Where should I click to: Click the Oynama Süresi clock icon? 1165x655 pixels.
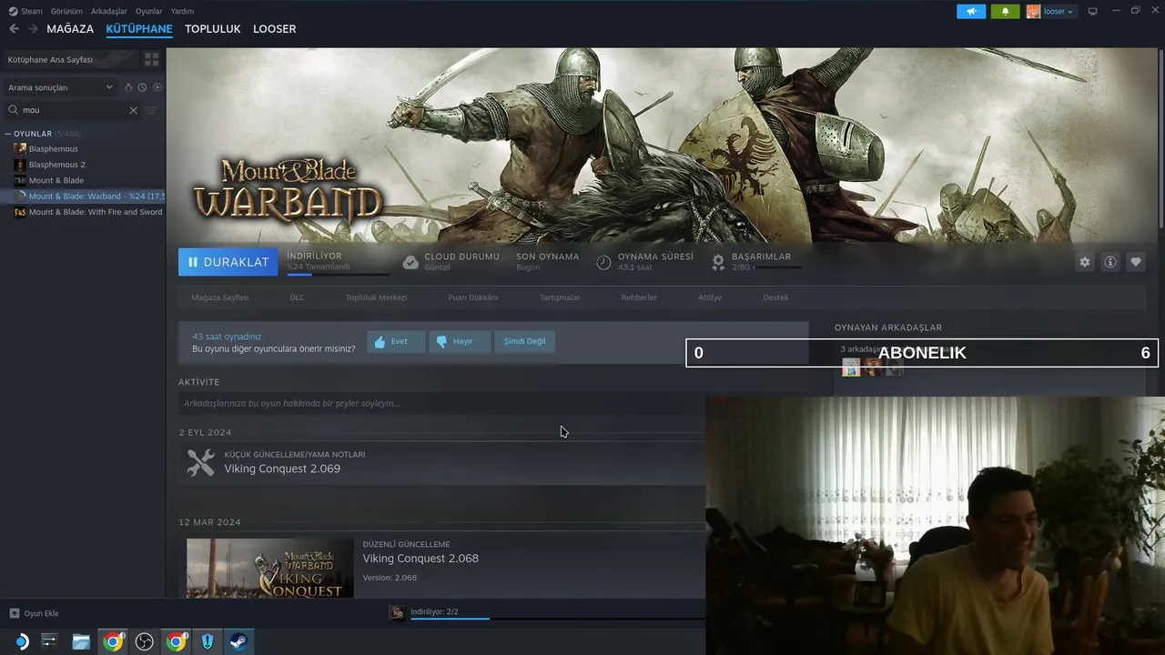coord(603,262)
